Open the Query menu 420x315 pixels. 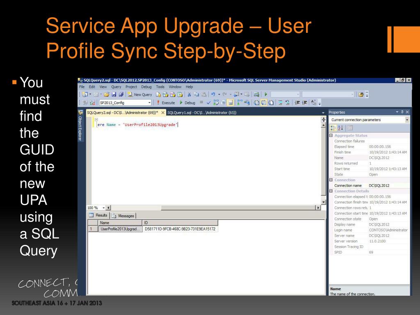tap(116, 87)
